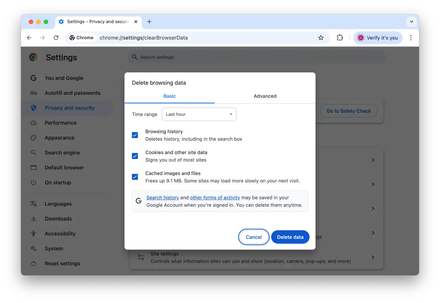Bookmark this page with the star icon
This screenshot has height=303, width=440.
[320, 38]
